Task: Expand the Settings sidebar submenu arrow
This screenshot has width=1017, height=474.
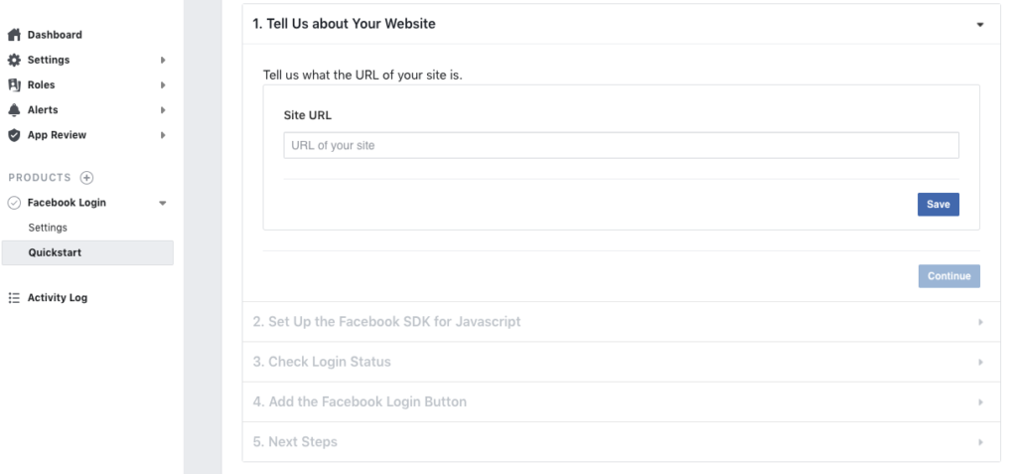Action: tap(163, 60)
